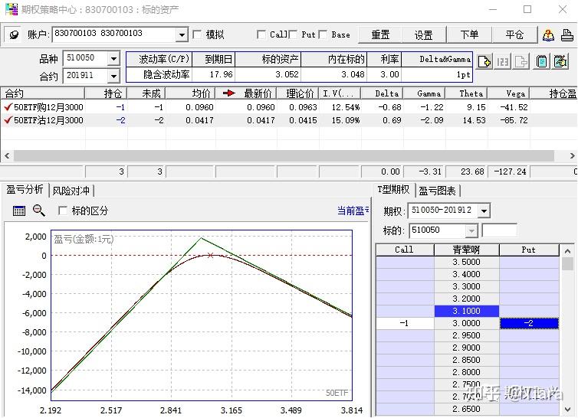Switch to the 盈亏图表 tab

(437, 191)
